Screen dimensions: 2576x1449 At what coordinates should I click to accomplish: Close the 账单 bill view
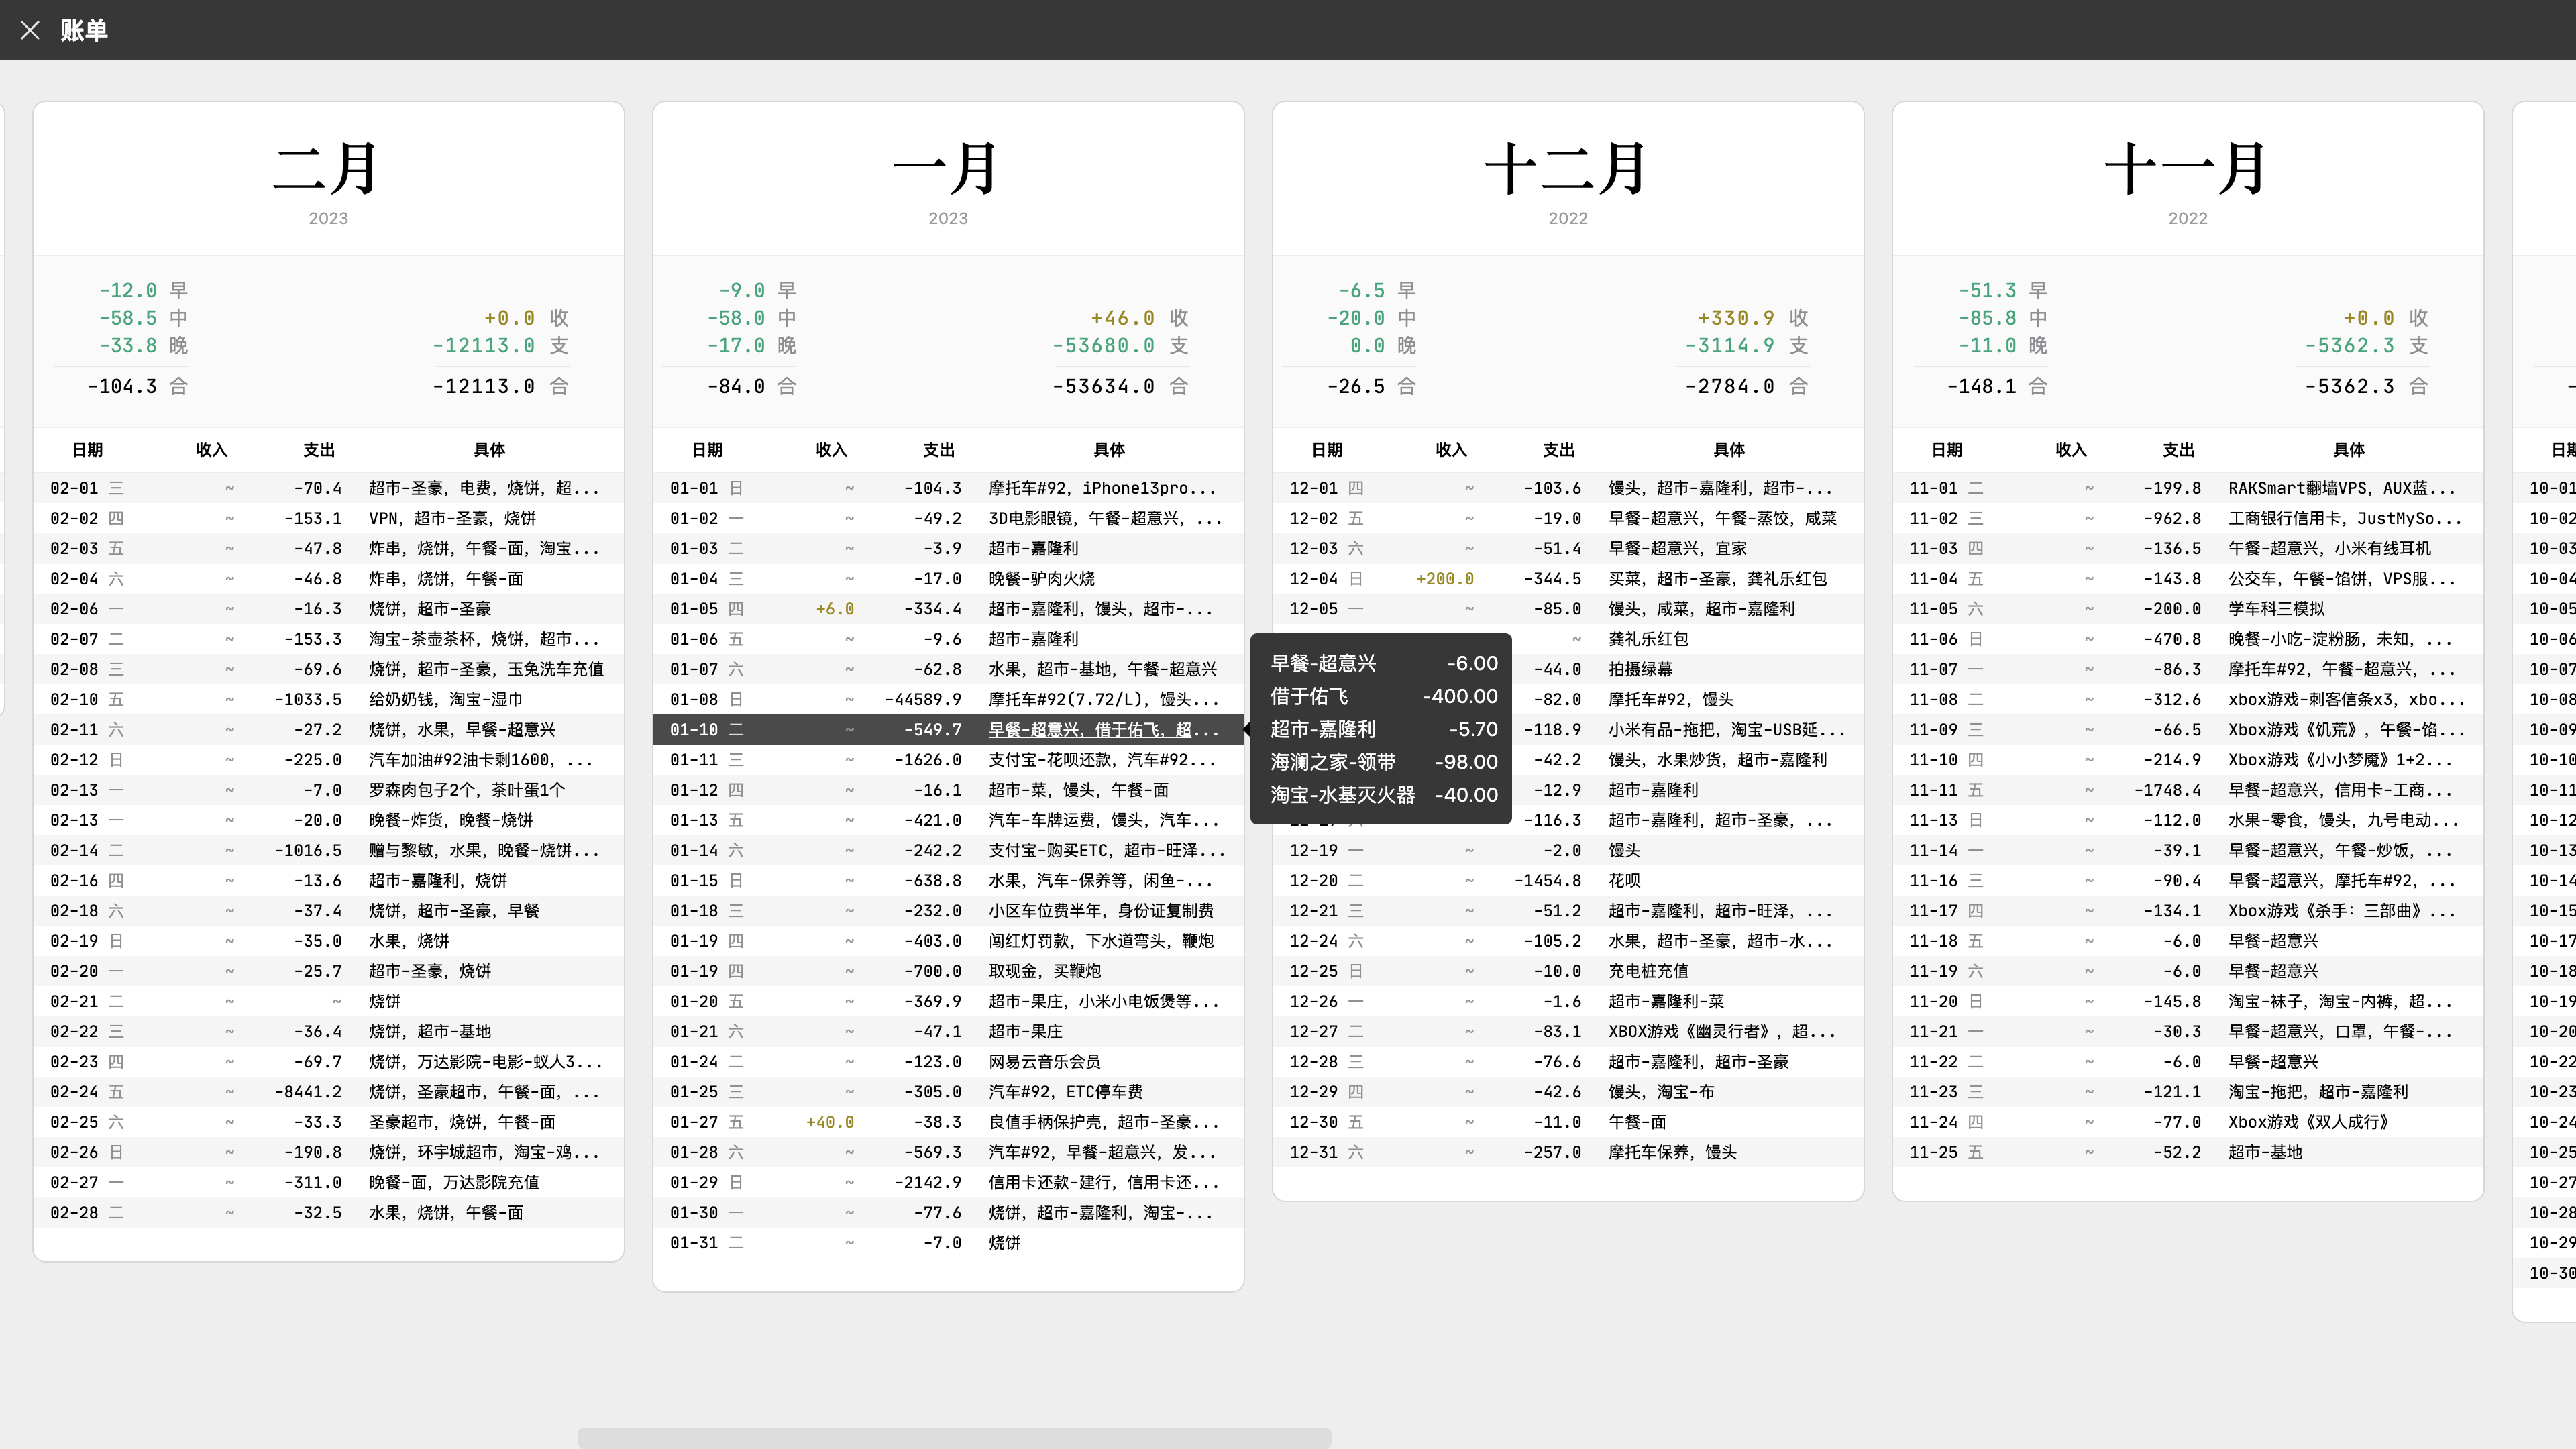(30, 31)
